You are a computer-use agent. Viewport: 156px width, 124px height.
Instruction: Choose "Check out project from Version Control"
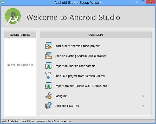[x=80, y=76]
